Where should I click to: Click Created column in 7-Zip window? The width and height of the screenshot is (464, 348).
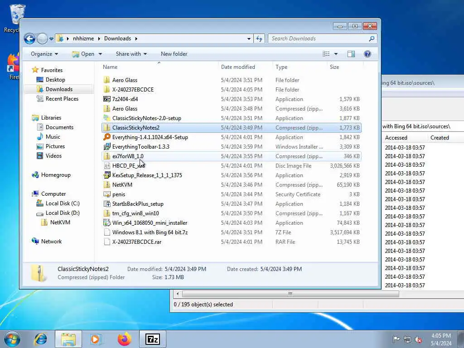pos(440,138)
